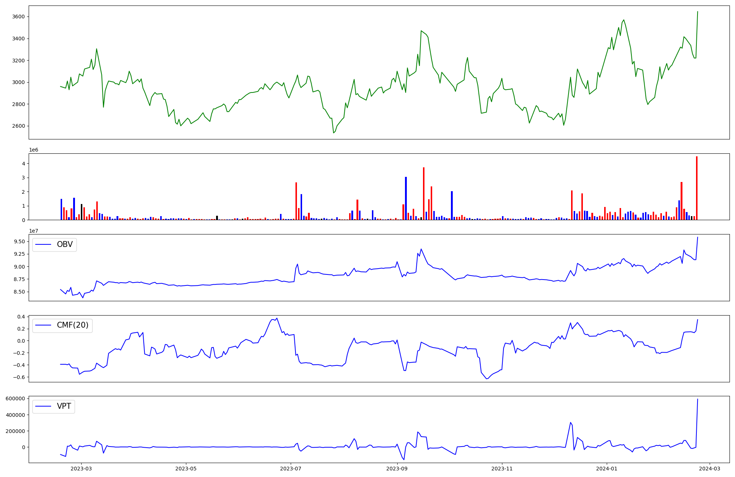Click the 2023-09 x-axis date label
Image resolution: width=735 pixels, height=477 pixels.
(397, 469)
